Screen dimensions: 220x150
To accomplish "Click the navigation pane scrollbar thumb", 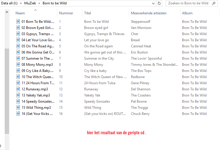I will [x=7, y=91].
